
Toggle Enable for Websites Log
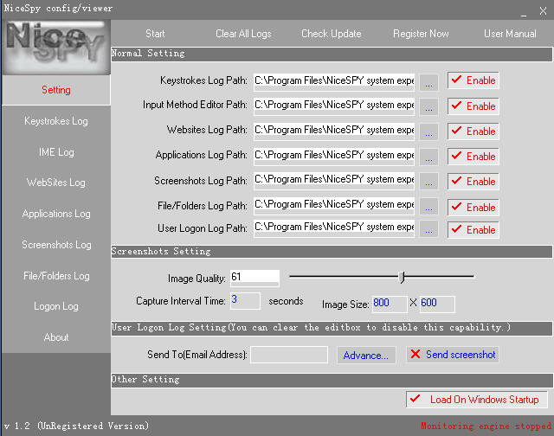pyautogui.click(x=473, y=131)
